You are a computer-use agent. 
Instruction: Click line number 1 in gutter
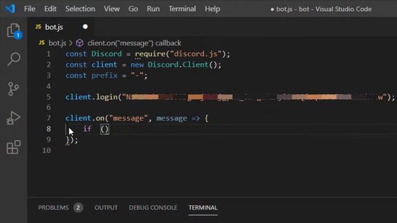(x=48, y=54)
